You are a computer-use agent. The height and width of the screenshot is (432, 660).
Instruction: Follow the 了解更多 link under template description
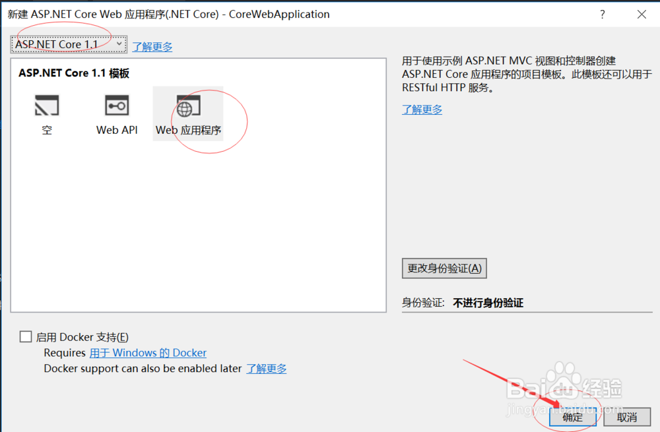422,109
